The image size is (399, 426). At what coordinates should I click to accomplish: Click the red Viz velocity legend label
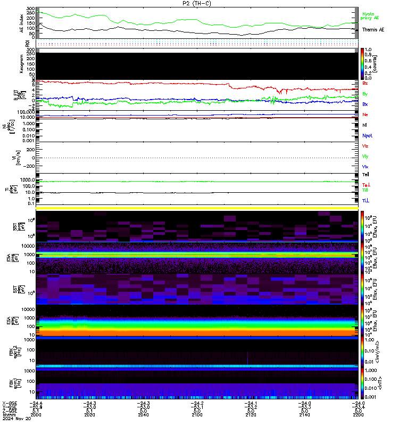tap(365, 146)
